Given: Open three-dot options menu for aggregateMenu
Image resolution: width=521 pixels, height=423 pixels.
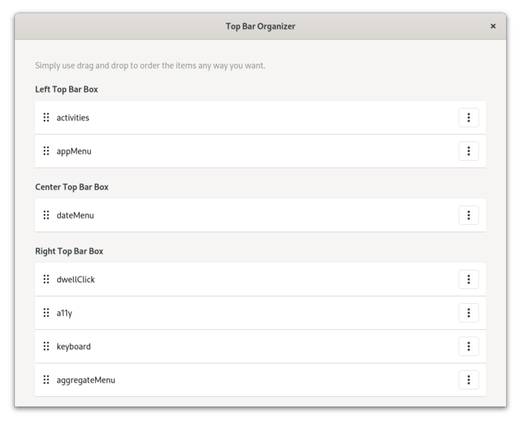Looking at the screenshot, I should [x=468, y=380].
